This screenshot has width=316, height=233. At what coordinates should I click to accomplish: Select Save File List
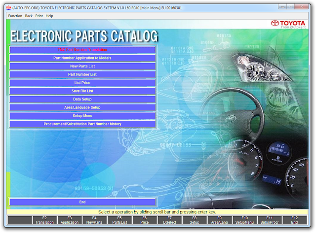pos(82,91)
